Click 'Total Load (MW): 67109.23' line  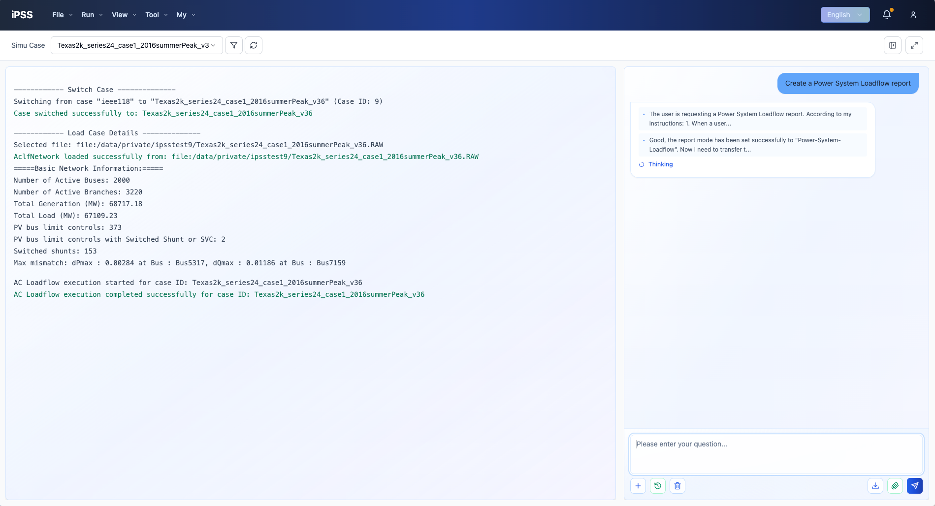coord(65,216)
